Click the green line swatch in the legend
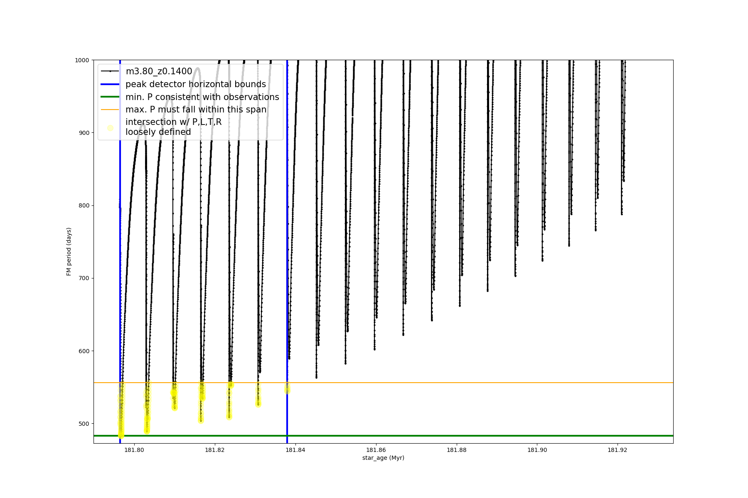Screen dimensions: 748x498 110,97
